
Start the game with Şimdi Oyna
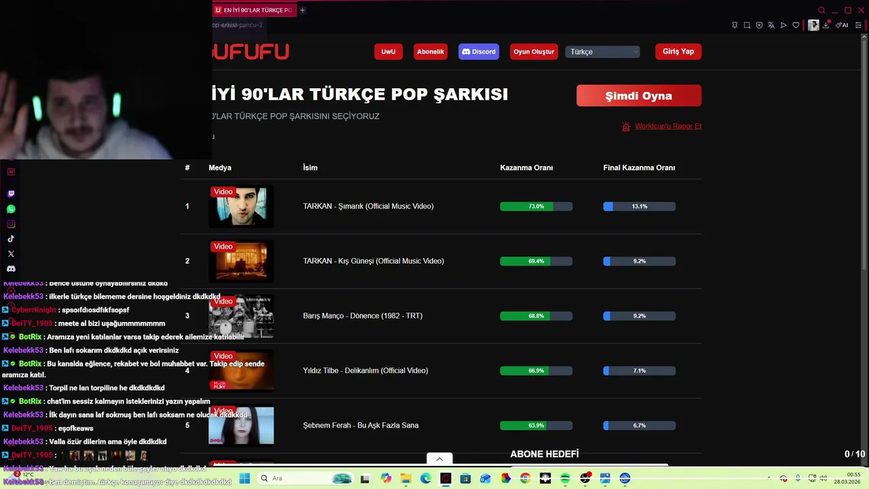(x=639, y=96)
